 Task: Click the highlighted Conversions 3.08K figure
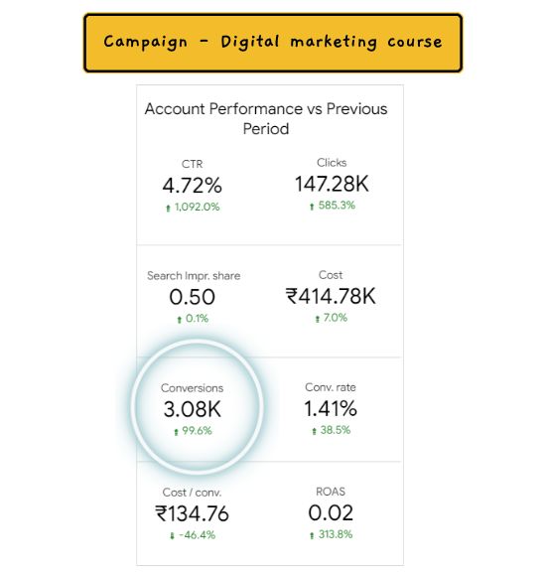[193, 409]
